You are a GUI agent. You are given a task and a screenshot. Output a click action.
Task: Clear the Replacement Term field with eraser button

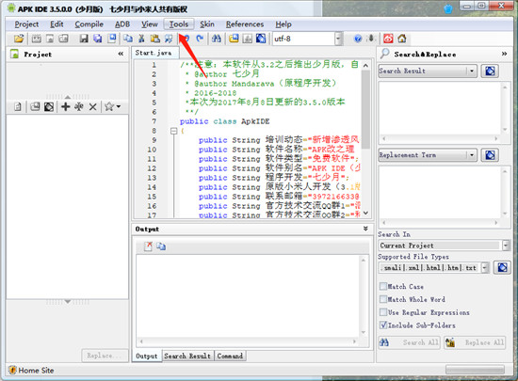click(490, 155)
